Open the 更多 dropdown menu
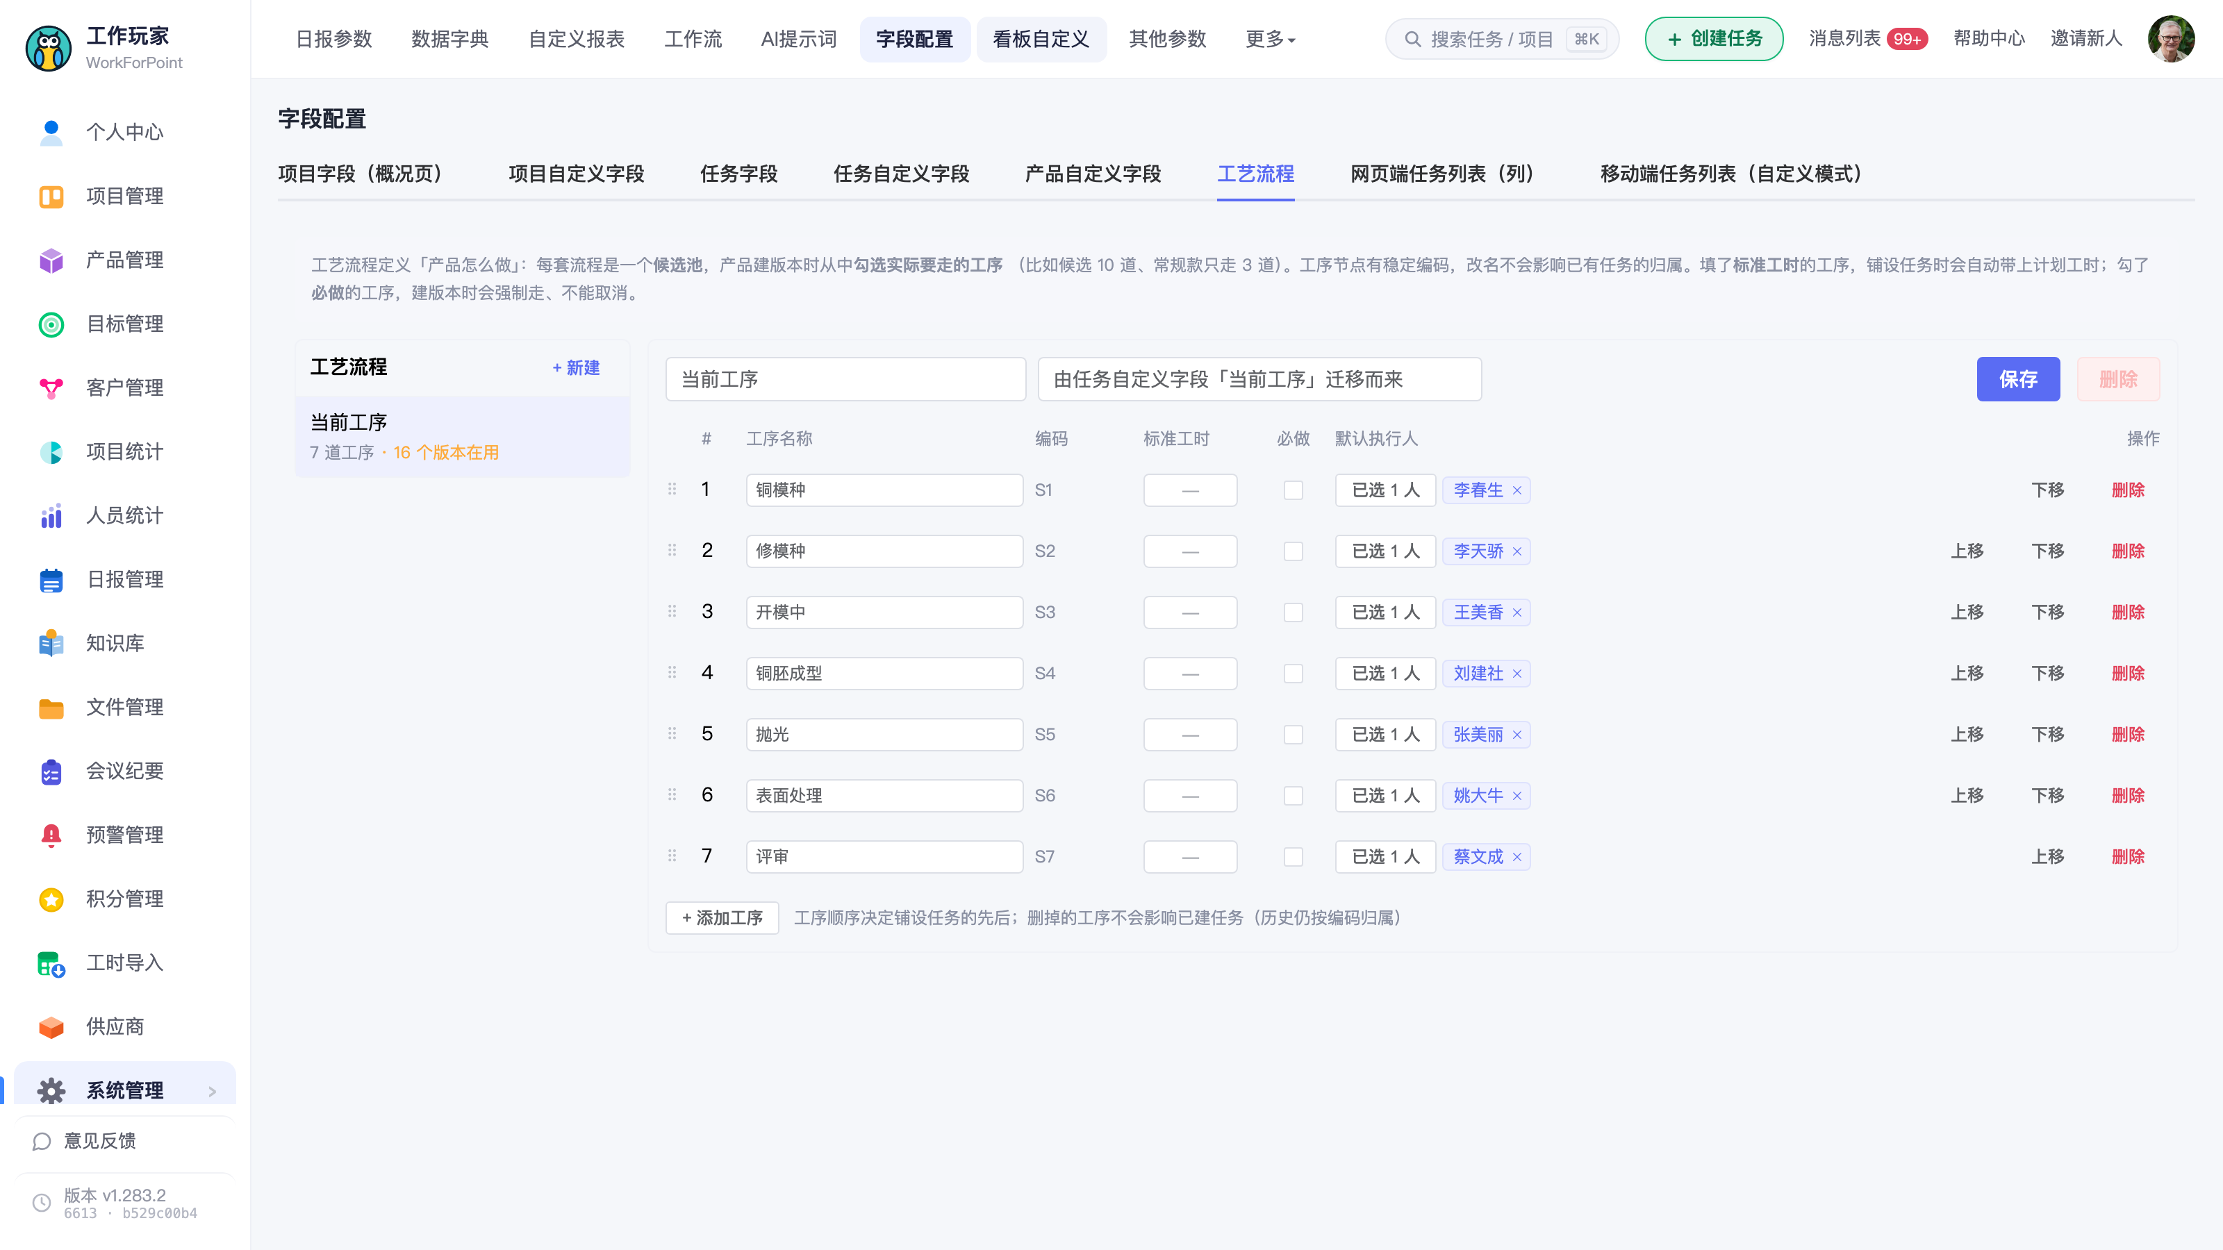 tap(1269, 39)
